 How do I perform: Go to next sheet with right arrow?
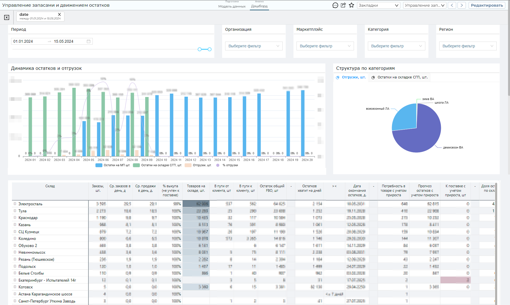tap(462, 5)
